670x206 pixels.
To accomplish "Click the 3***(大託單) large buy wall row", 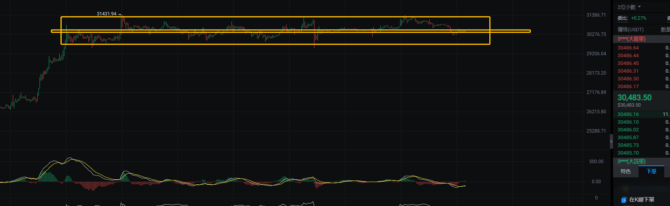I will pyautogui.click(x=641, y=162).
